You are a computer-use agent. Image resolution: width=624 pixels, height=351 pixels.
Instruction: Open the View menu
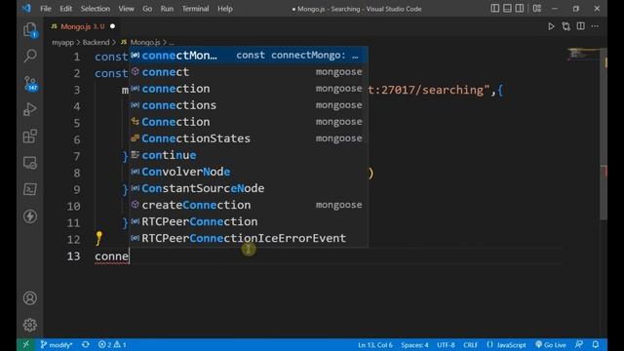point(126,9)
